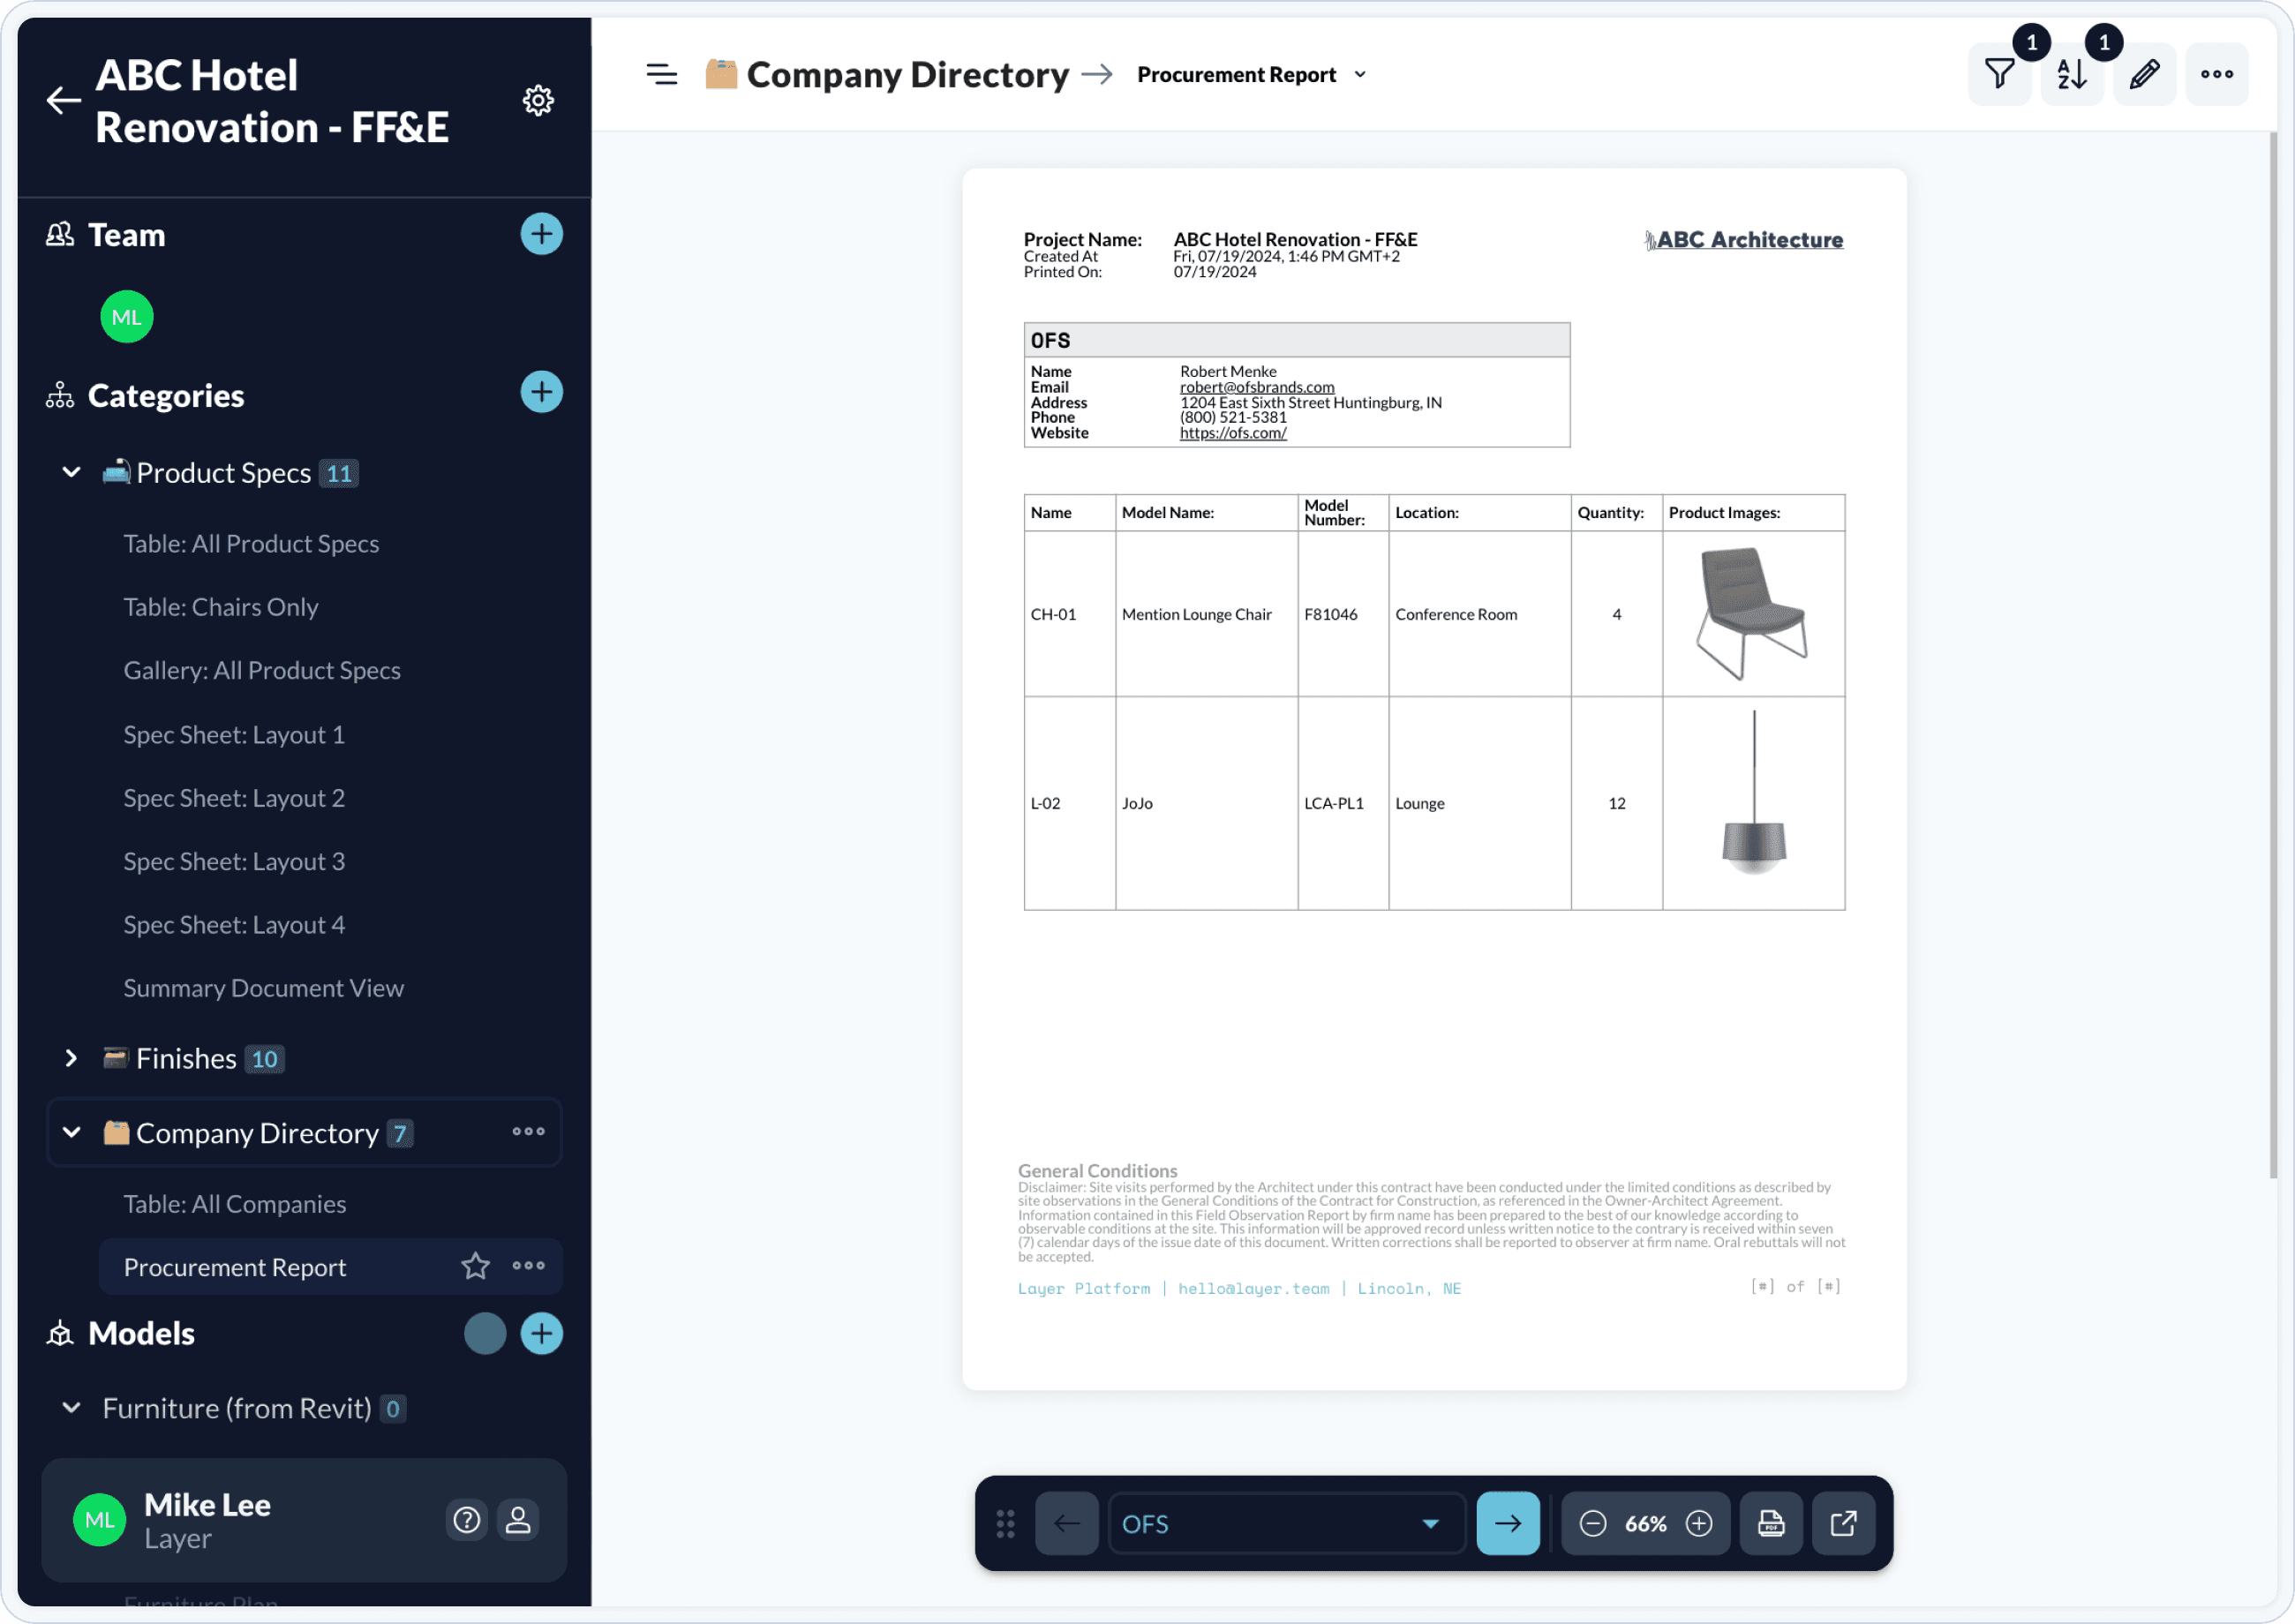Add a new category with the plus button
Viewport: 2295px width, 1624px height.
click(x=541, y=392)
